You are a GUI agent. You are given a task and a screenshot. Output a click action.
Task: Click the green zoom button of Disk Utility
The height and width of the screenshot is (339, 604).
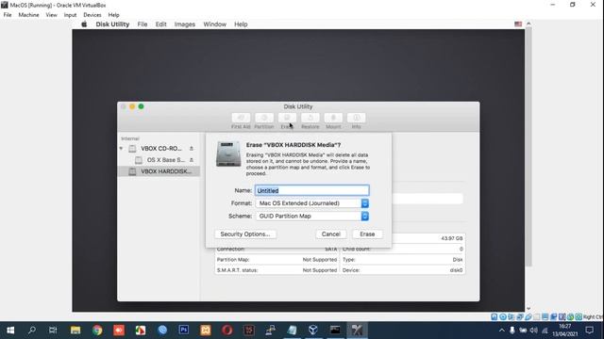(141, 106)
